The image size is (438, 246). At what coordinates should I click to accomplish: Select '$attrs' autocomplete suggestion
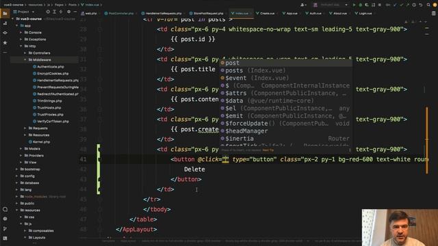click(285, 93)
